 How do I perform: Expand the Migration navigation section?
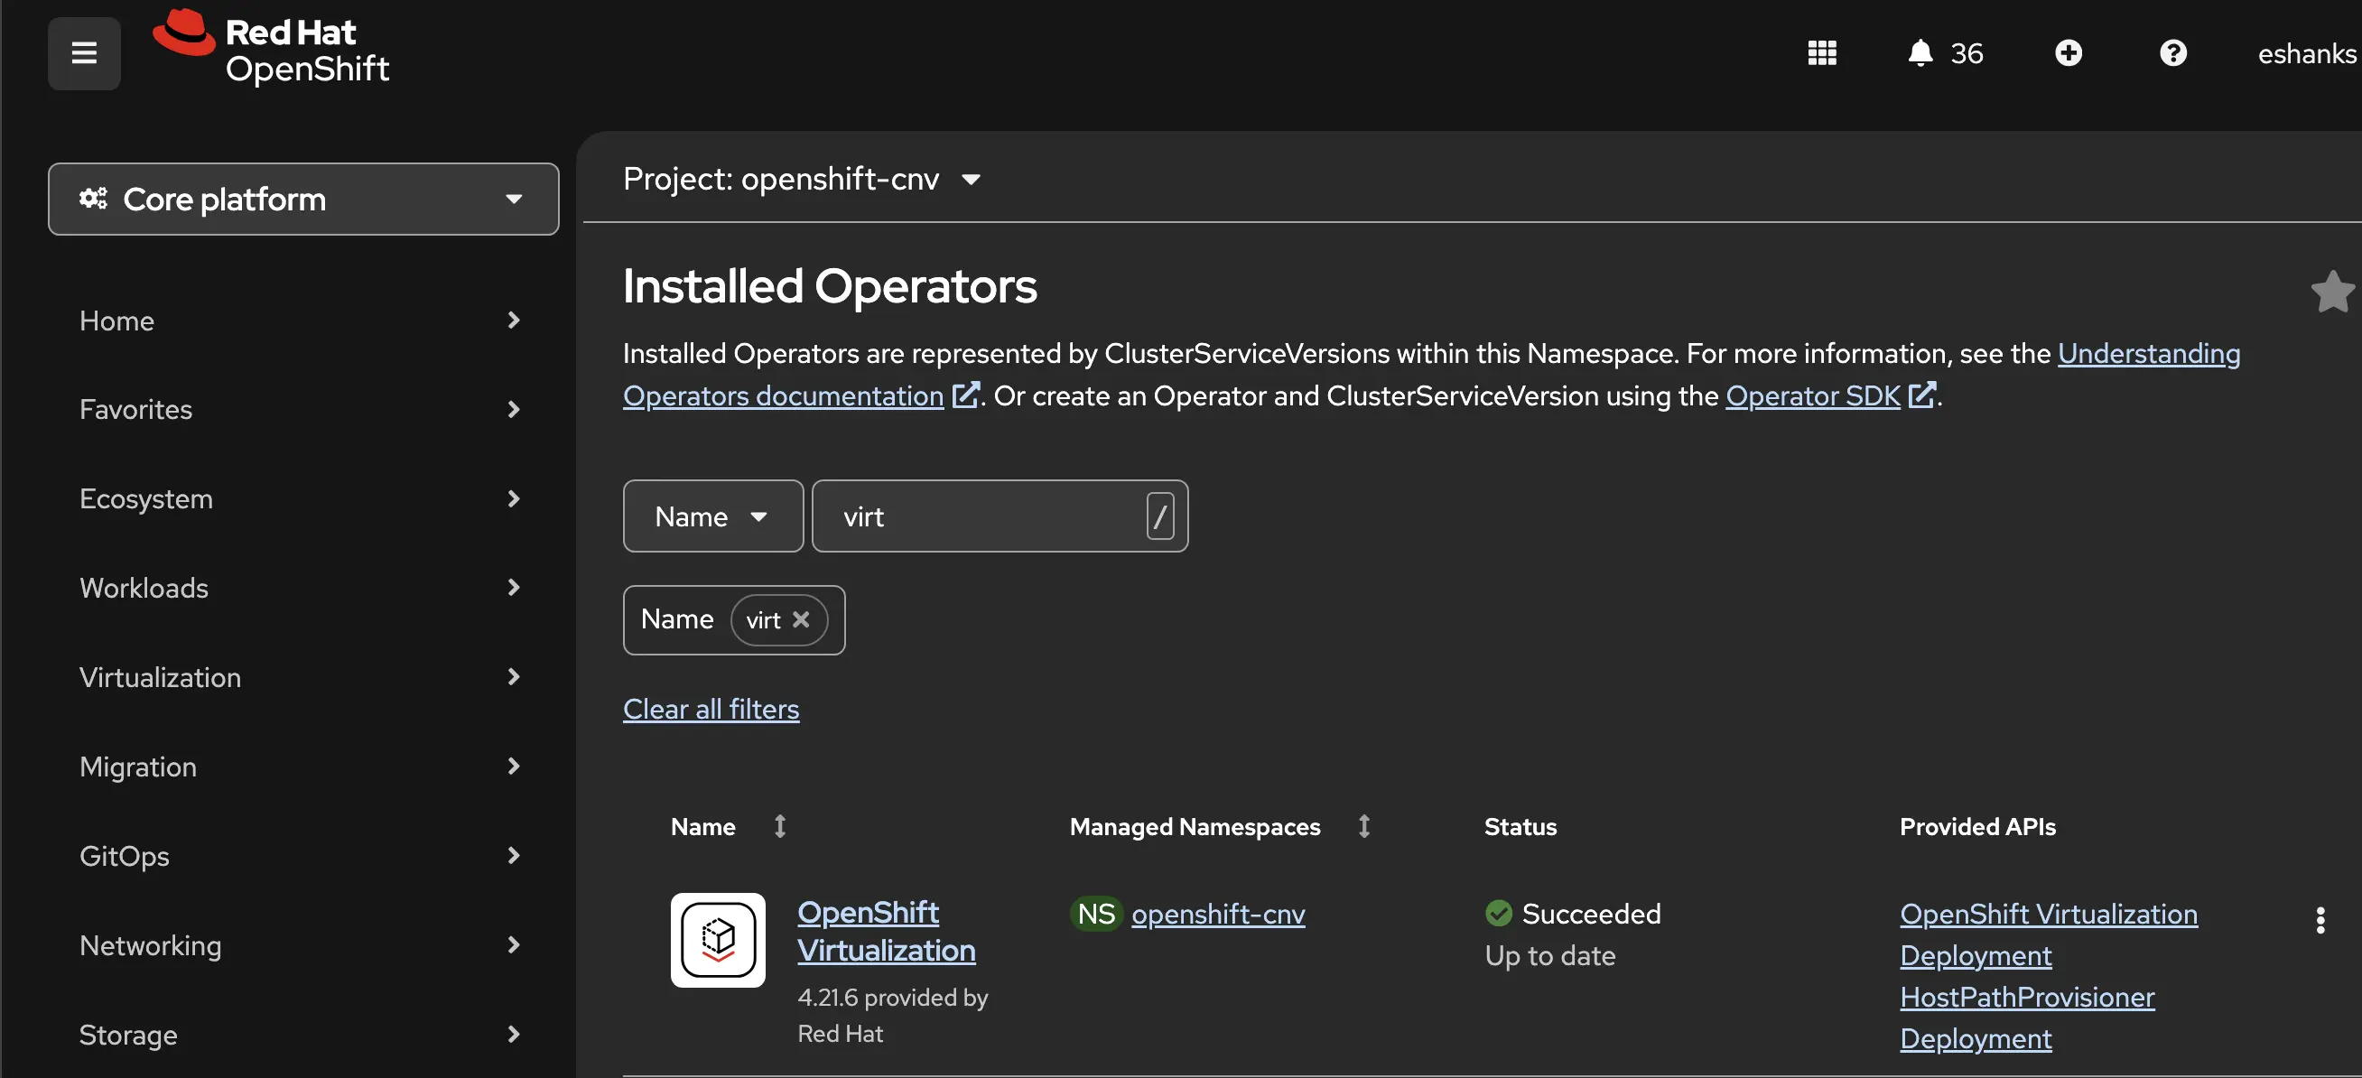(301, 767)
